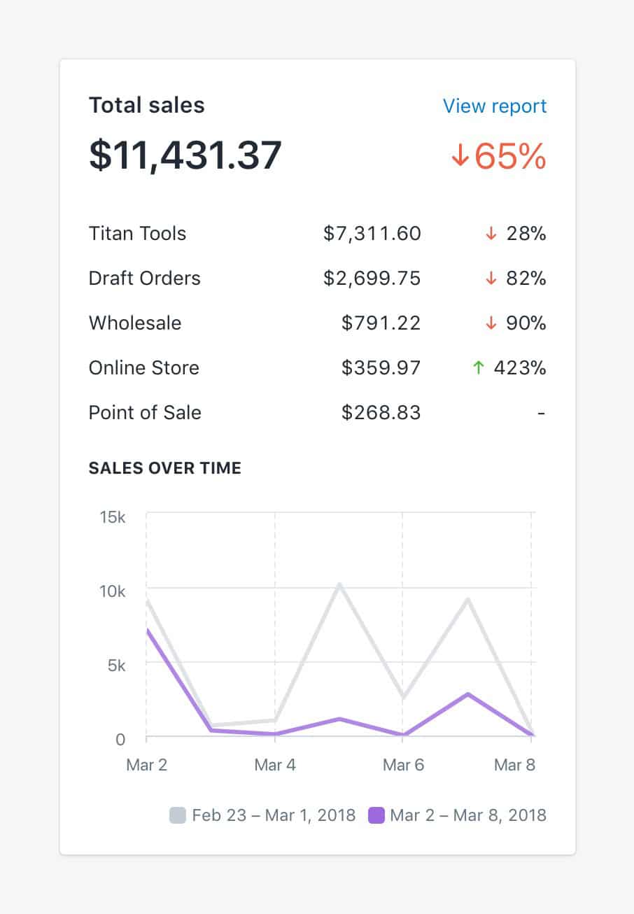Select the Point of Sale row label

point(145,413)
